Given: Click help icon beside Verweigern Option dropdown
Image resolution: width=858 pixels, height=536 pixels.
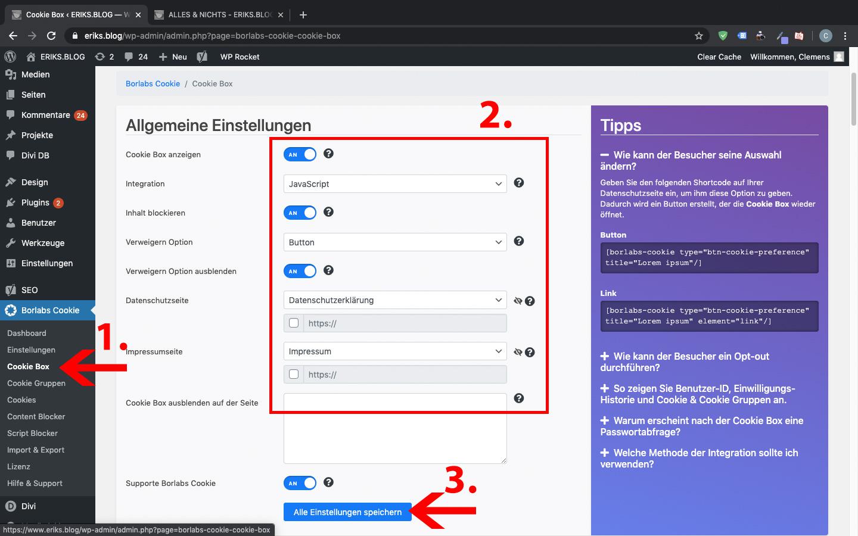Looking at the screenshot, I should coord(519,241).
